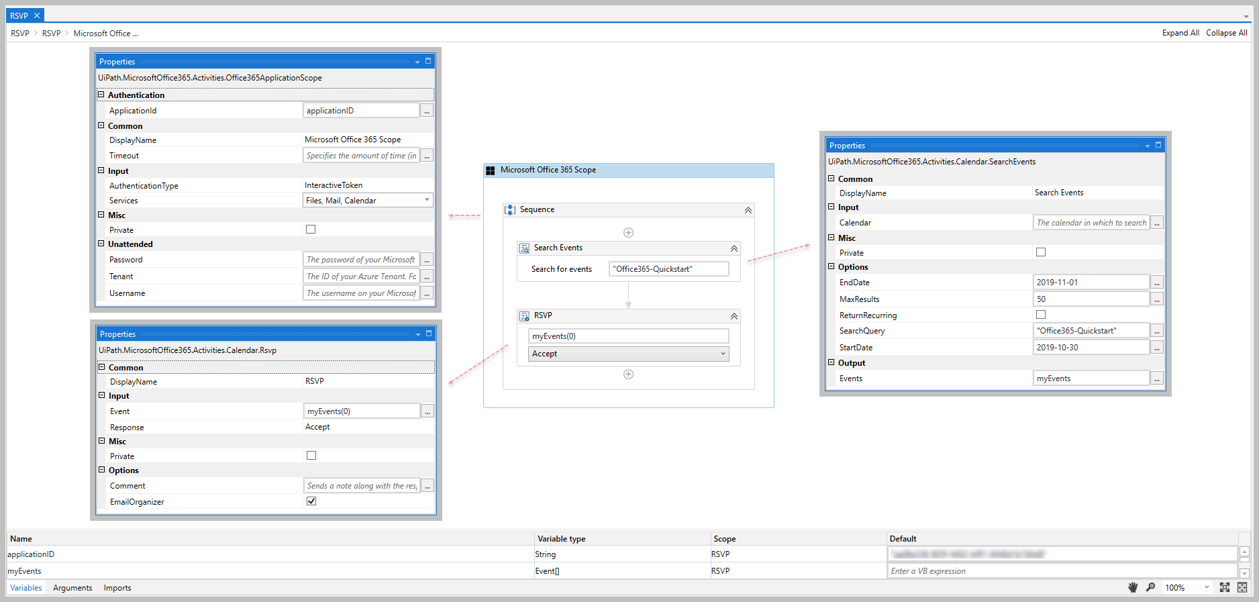This screenshot has width=1259, height=602.
Task: Maximize the Office365ApplicationScope Properties panel
Action: (428, 61)
